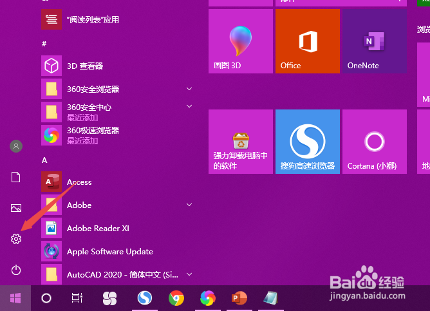Open the Pictures sidebar icon

click(x=16, y=208)
